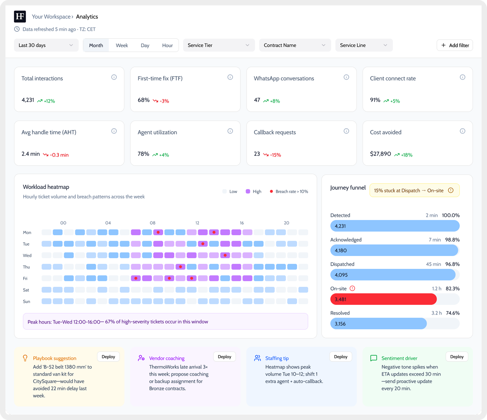Select the Month granularity tab

coord(96,45)
